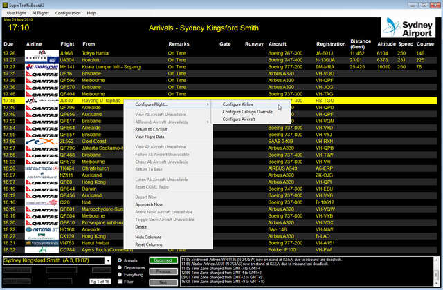Expand the Configure Flight submenu
Viewport: 443px width, 290px height.
[168, 104]
